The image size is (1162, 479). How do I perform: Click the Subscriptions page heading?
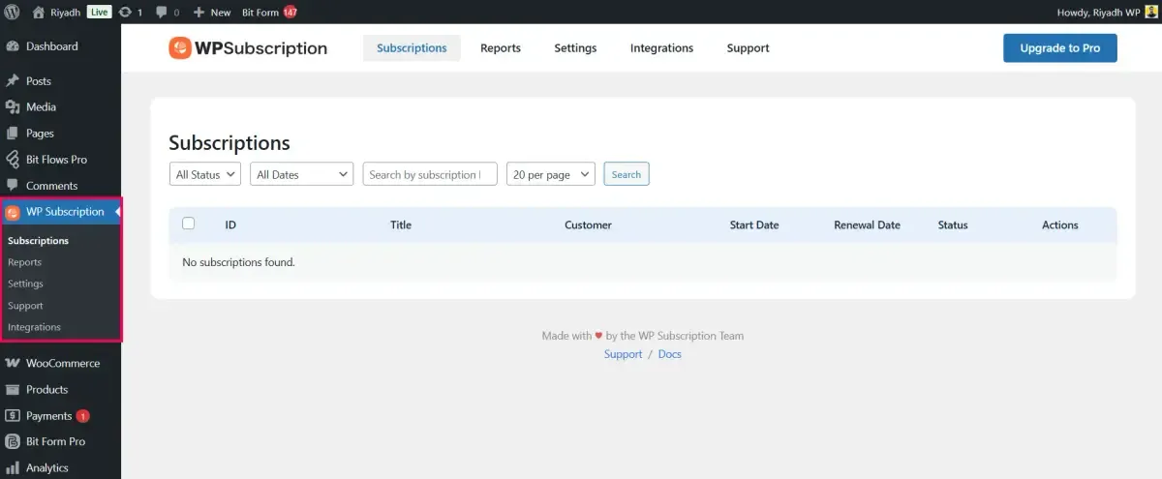[229, 142]
